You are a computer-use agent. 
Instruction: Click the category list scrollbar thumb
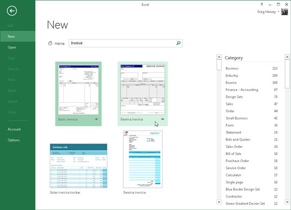287,74
